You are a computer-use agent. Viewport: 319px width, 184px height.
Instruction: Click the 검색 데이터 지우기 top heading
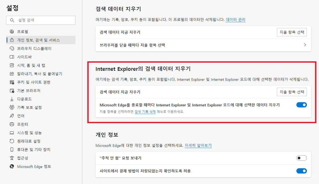118,9
